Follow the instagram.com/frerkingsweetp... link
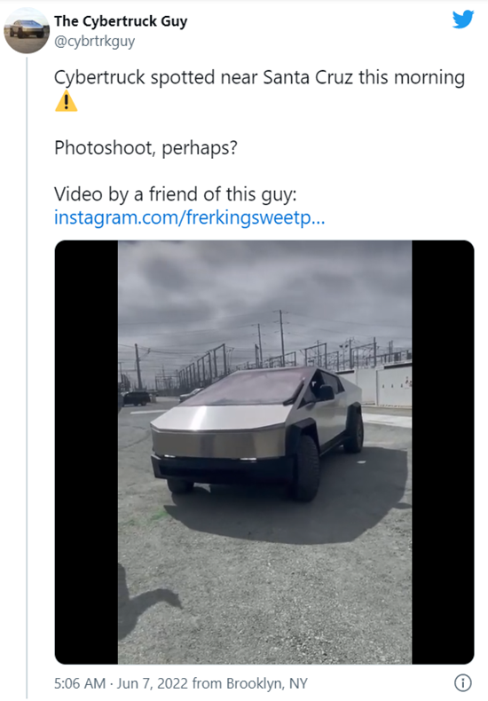 [x=190, y=217]
